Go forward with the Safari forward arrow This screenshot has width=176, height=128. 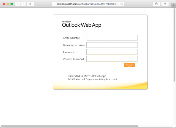pos(23,4)
